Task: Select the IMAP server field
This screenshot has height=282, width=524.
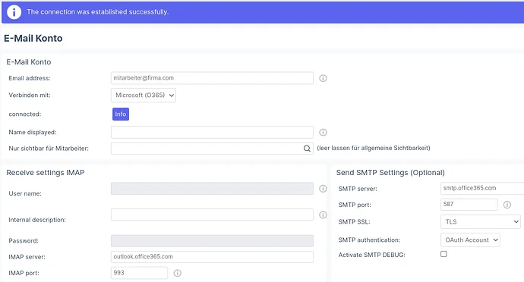Action: coord(212,257)
